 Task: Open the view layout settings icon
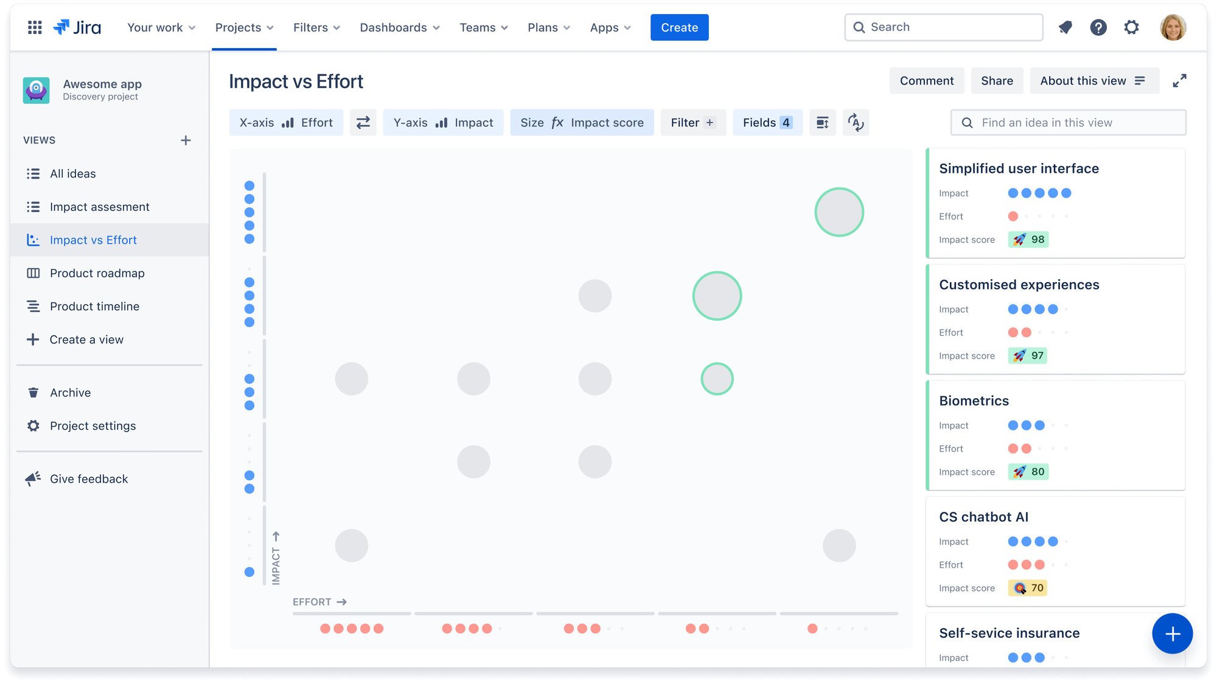(823, 123)
